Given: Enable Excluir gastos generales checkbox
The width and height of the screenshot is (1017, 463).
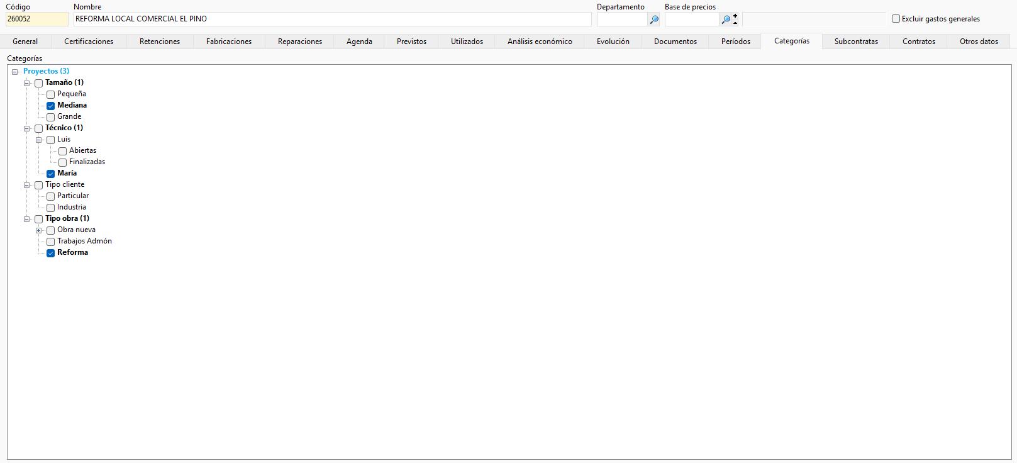Looking at the screenshot, I should pyautogui.click(x=896, y=19).
